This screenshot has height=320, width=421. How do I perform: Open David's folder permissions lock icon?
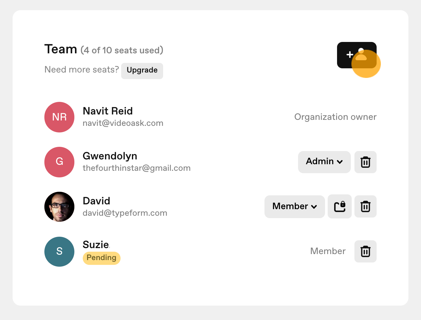pos(339,206)
